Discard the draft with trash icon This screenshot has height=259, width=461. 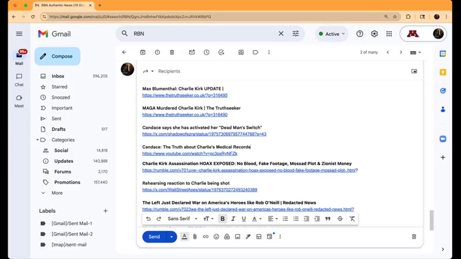414,236
